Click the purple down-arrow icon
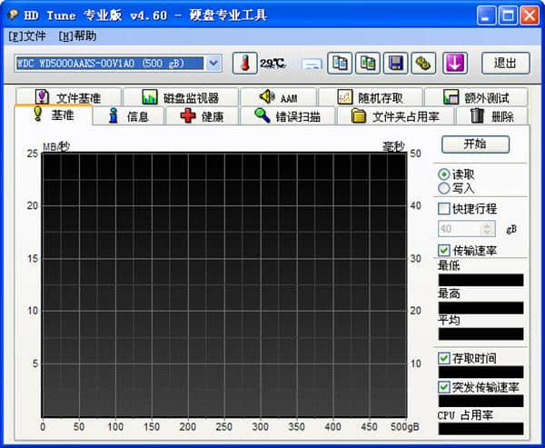This screenshot has height=448, width=545. tap(454, 63)
